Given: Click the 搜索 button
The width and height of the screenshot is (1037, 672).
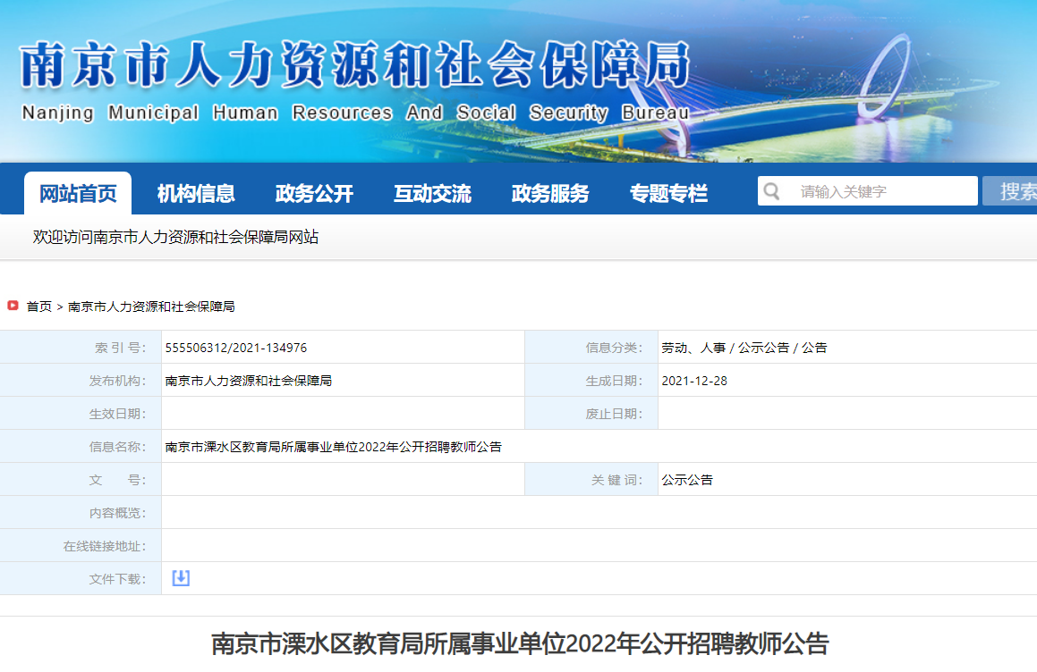Looking at the screenshot, I should pyautogui.click(x=1010, y=191).
